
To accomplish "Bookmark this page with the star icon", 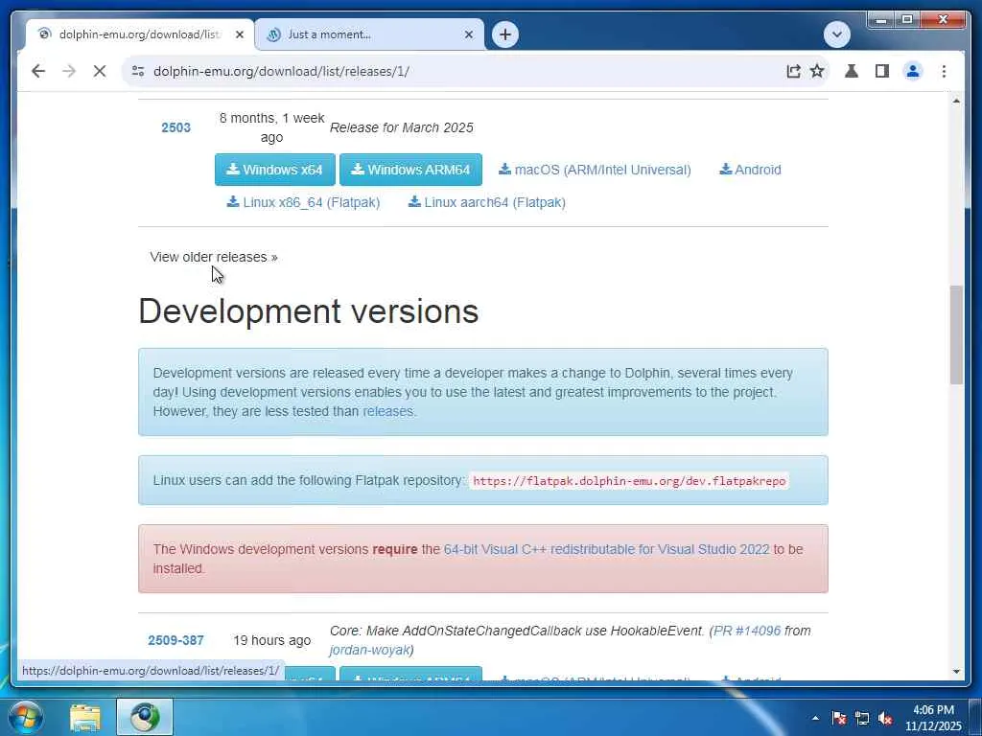I will (x=817, y=71).
